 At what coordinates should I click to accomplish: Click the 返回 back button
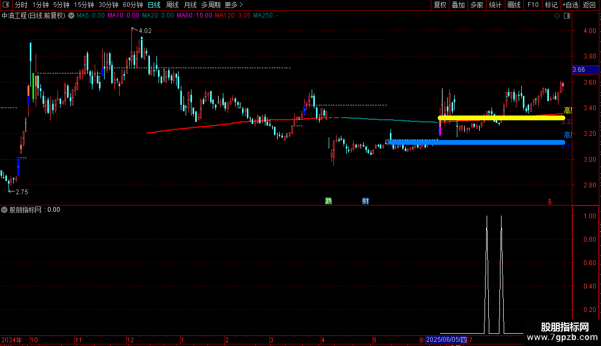[x=589, y=5]
